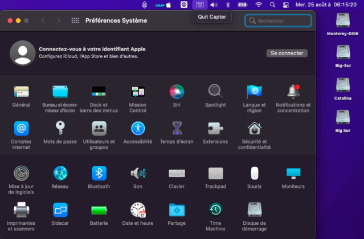Minimize the Préférences Système window

[18, 20]
